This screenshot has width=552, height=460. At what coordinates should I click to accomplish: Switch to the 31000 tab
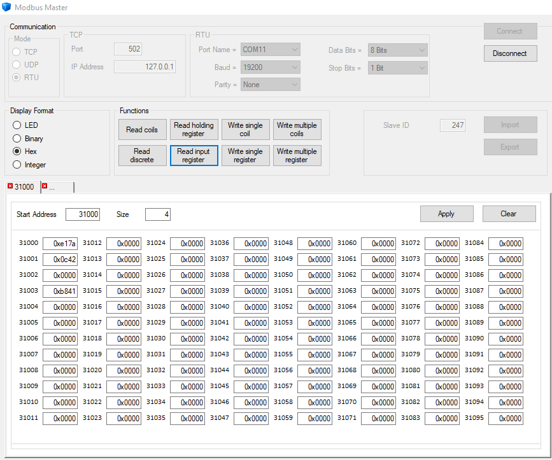[x=24, y=187]
